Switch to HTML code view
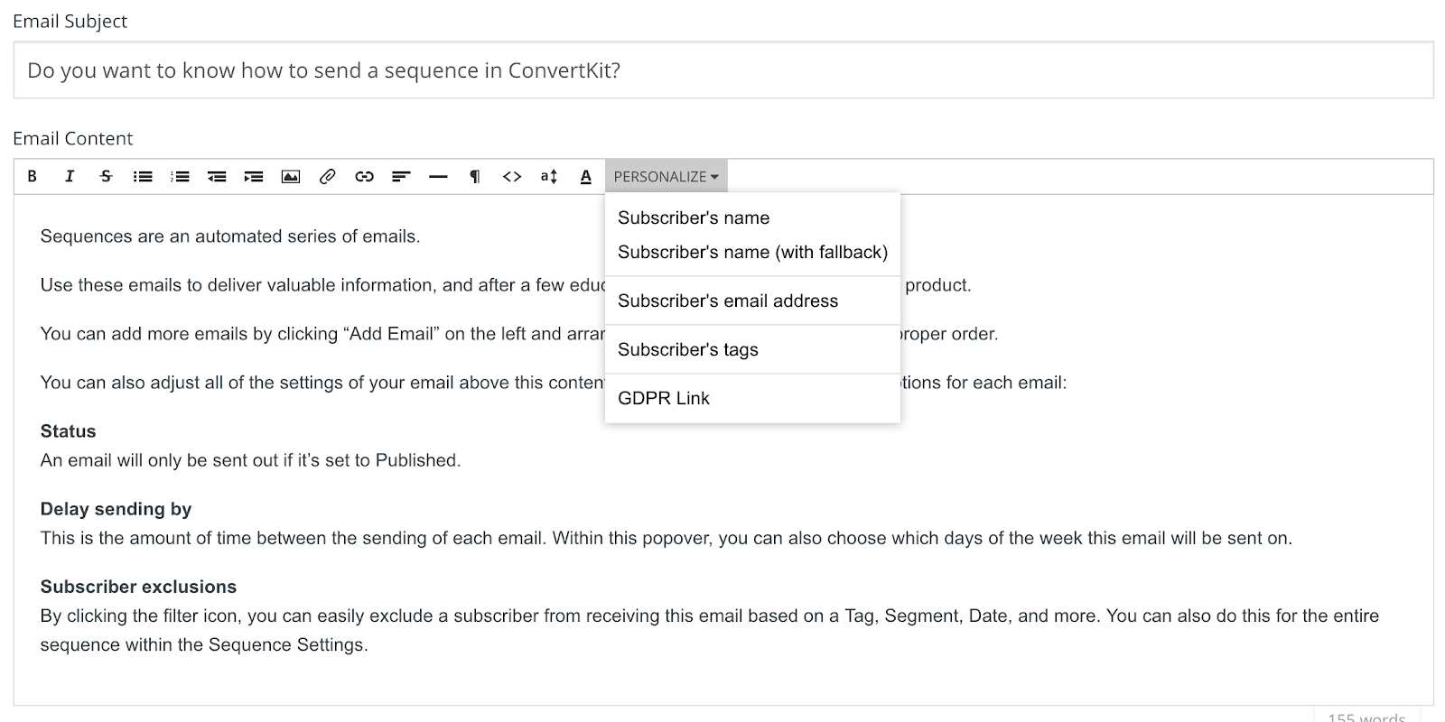 click(512, 177)
